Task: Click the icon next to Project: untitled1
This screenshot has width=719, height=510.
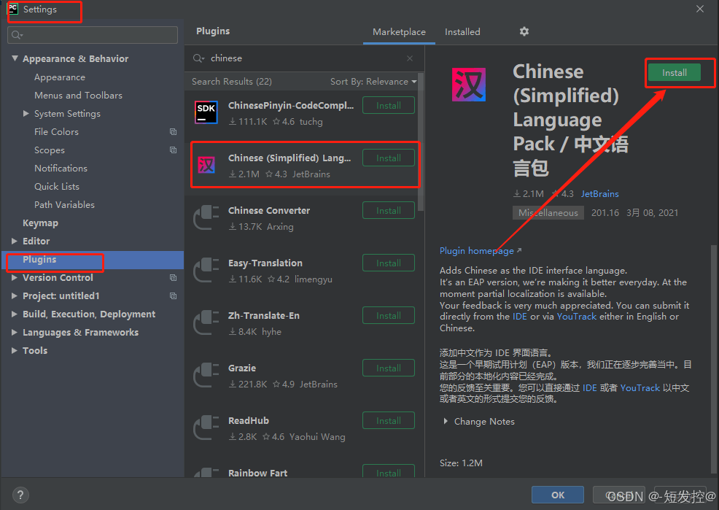Action: (173, 295)
